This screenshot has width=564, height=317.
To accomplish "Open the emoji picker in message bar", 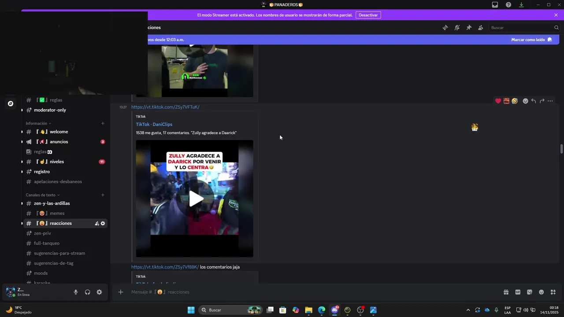I will click(x=541, y=292).
